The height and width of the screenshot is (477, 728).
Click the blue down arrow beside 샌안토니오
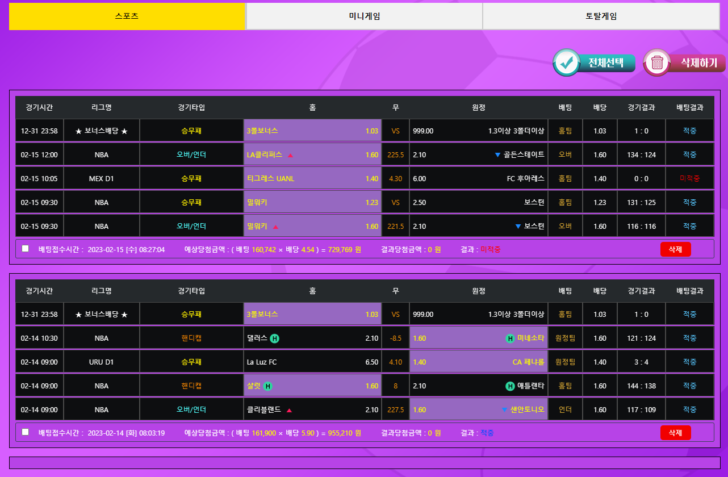pos(504,410)
